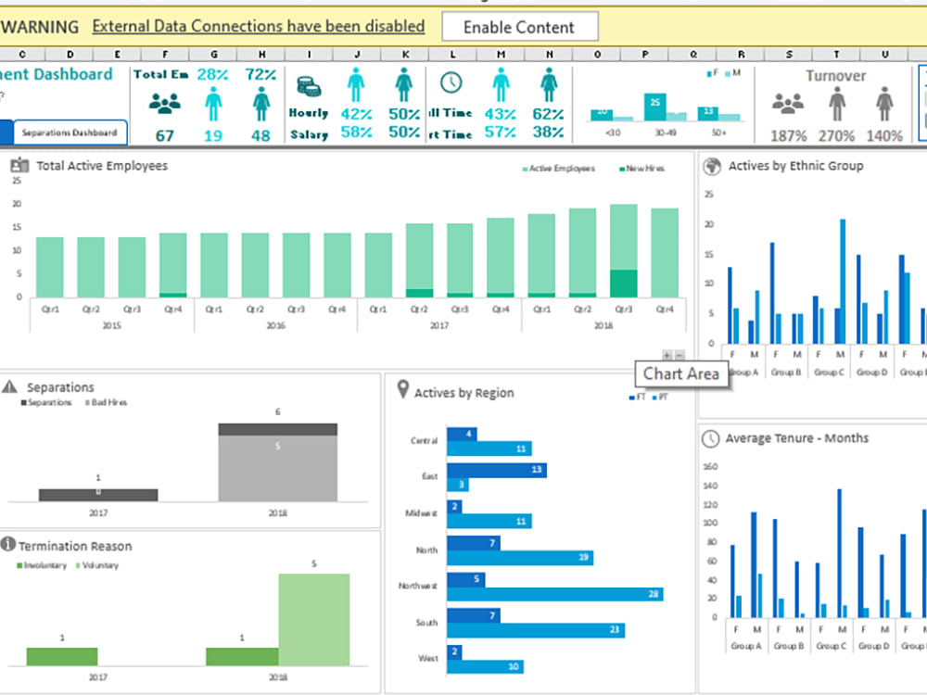Click the Enable Content button
The width and height of the screenshot is (927, 695).
[520, 27]
